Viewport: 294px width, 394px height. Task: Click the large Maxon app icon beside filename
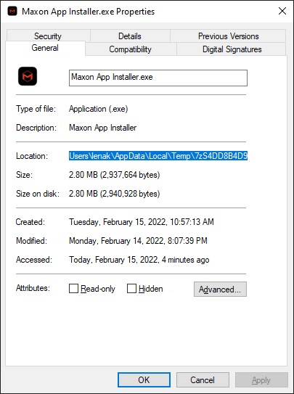point(28,76)
